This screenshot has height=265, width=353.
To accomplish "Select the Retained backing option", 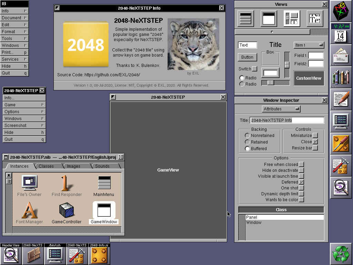I will (248, 142).
